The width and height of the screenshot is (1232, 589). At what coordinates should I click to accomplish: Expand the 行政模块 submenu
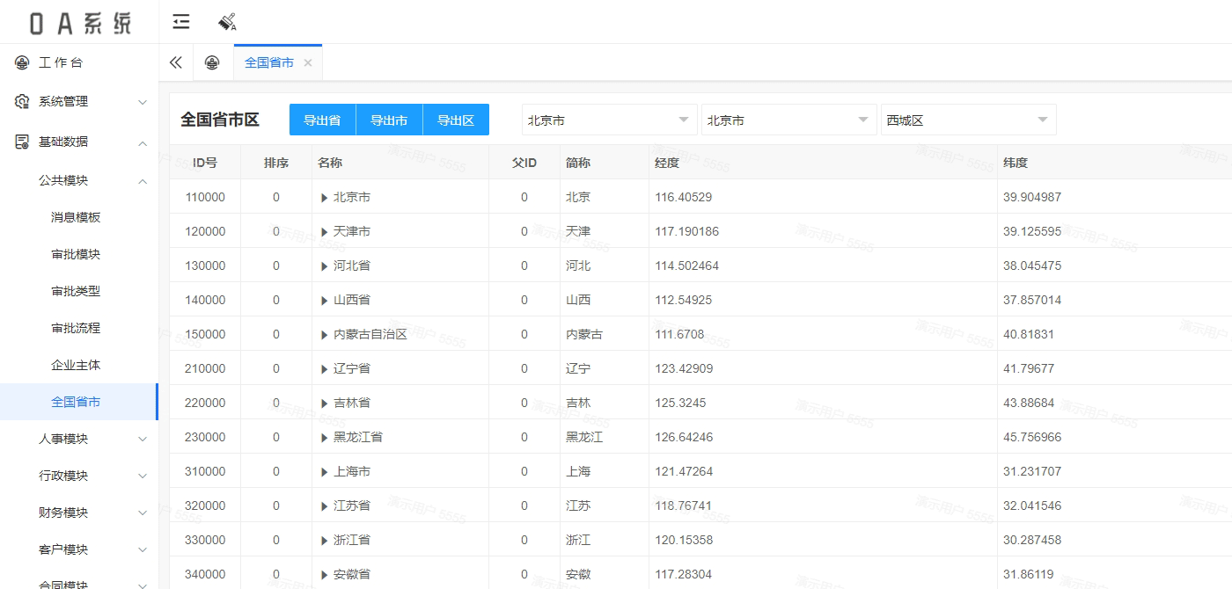coord(79,476)
